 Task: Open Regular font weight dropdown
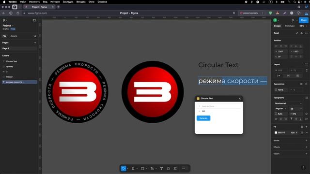[x=280, y=109]
